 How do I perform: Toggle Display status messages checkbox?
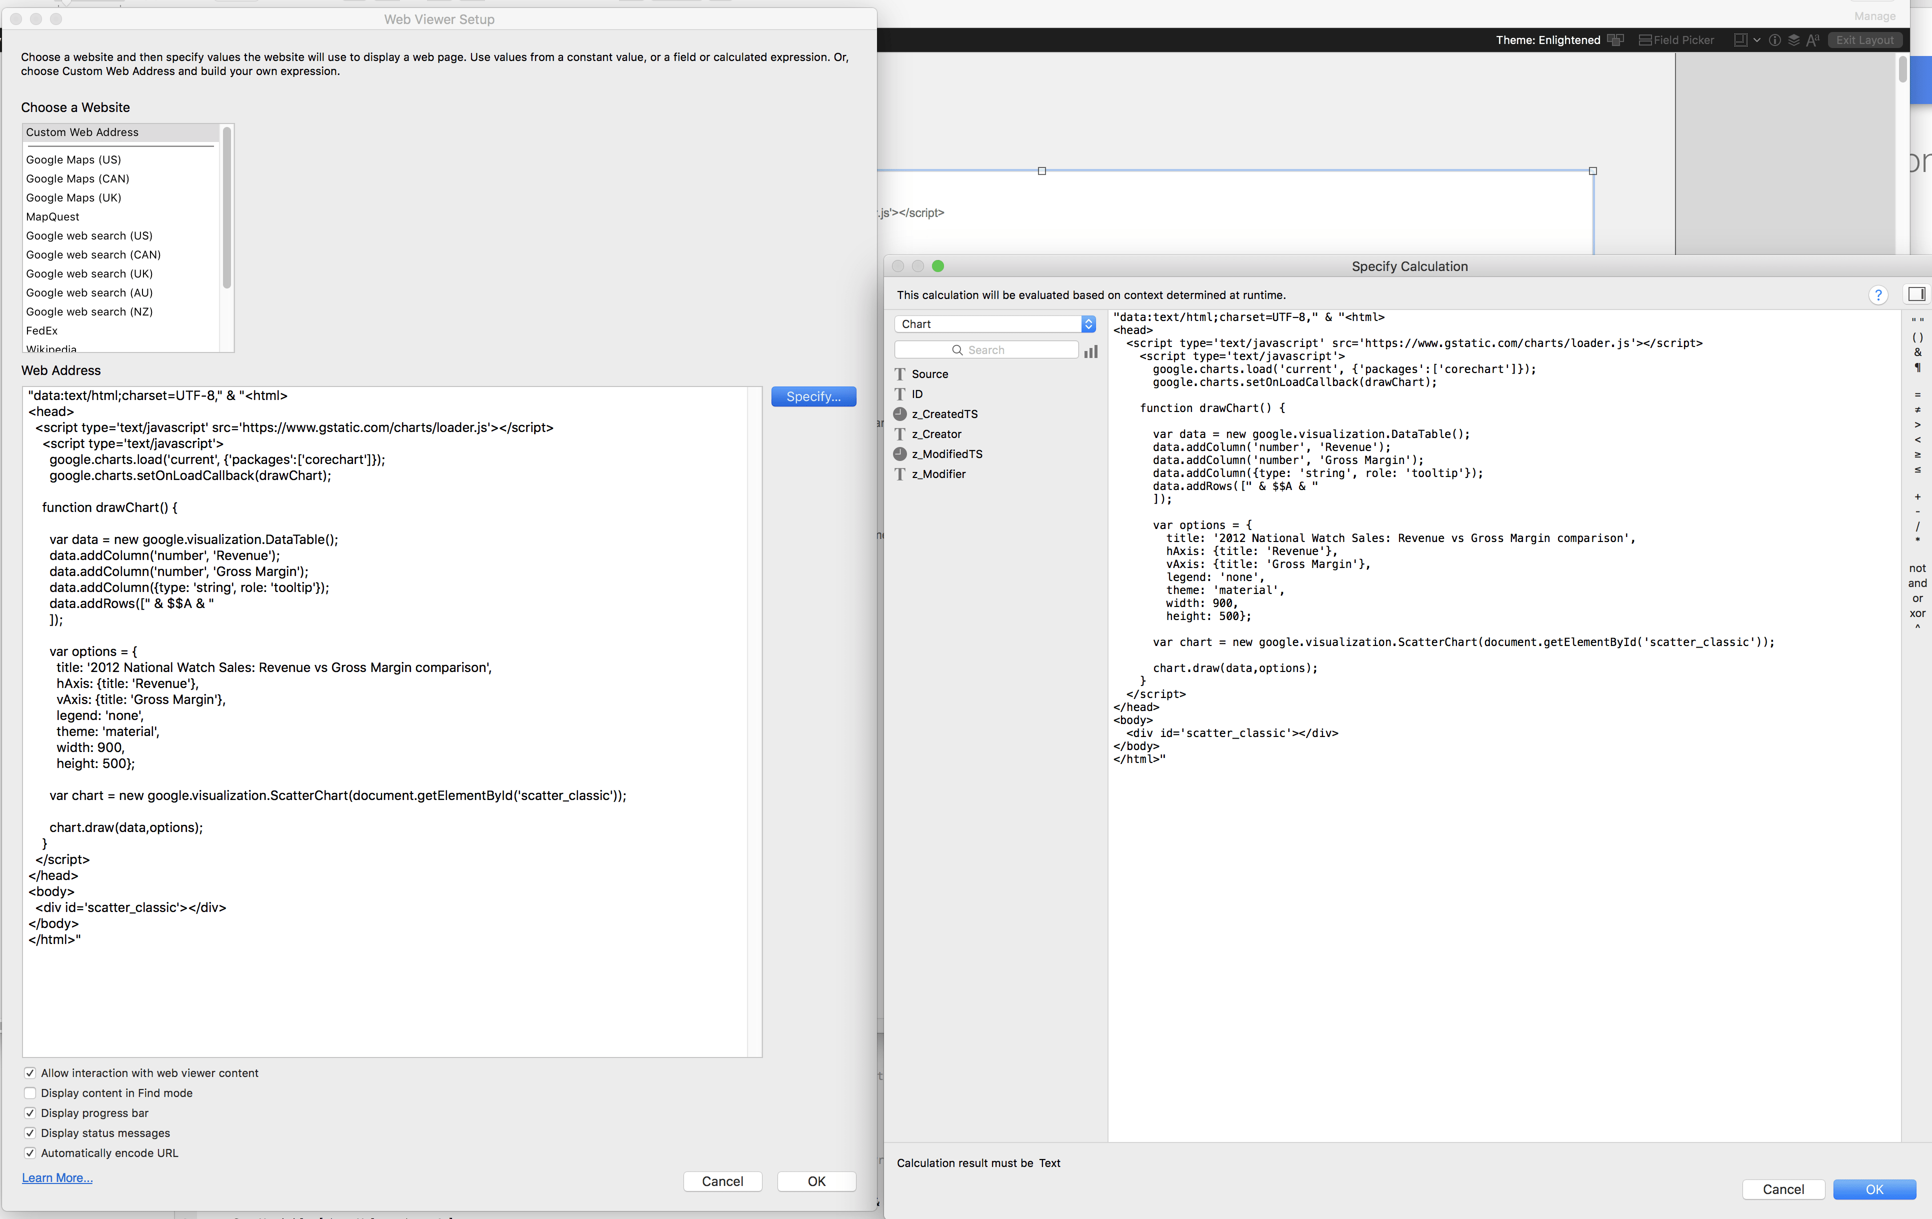[29, 1133]
